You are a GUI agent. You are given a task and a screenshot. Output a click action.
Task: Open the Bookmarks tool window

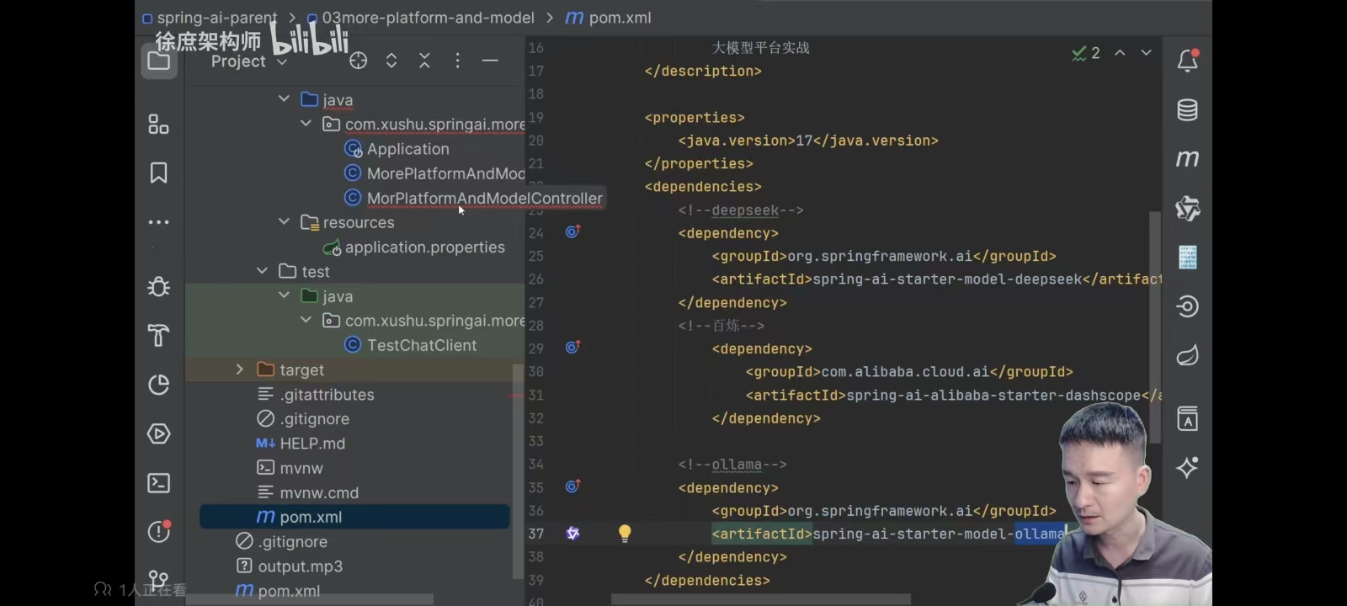(x=158, y=173)
